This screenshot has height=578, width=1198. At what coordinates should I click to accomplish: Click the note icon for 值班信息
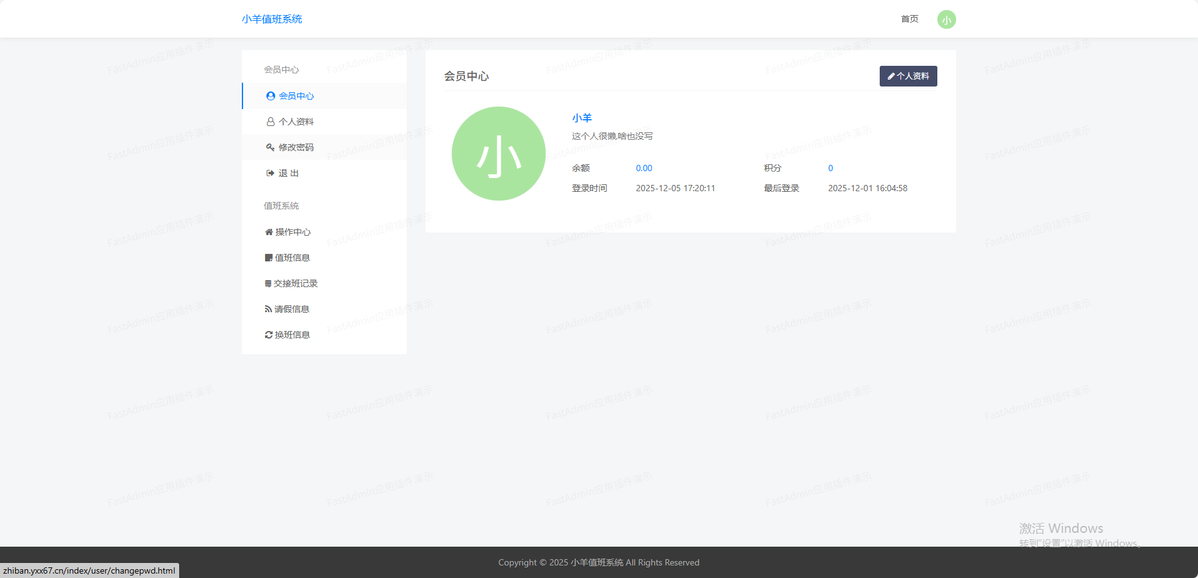269,258
